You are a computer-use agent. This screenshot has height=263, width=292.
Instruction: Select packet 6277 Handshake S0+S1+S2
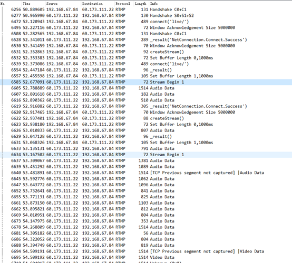pos(146,15)
